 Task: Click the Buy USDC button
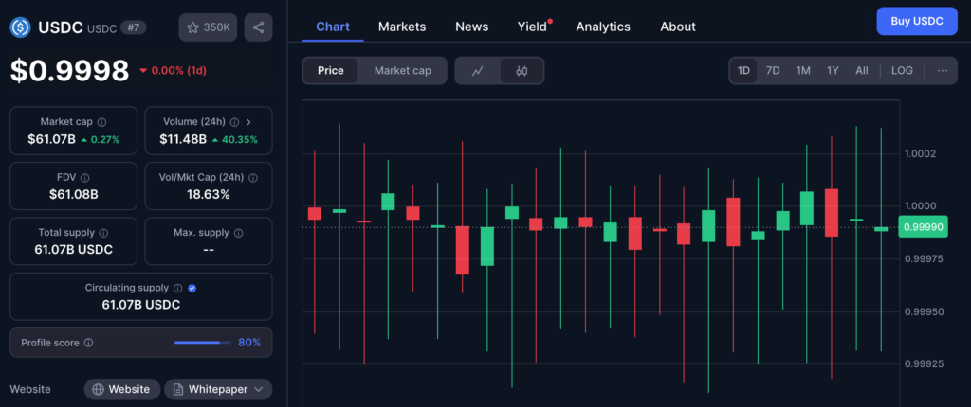917,21
